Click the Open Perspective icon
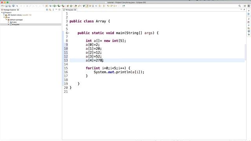The height and width of the screenshot is (141, 251). [x=245, y=6]
